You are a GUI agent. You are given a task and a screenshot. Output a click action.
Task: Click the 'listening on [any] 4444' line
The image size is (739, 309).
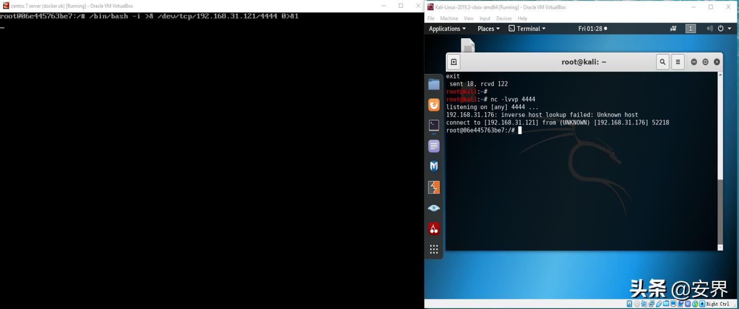click(x=492, y=107)
